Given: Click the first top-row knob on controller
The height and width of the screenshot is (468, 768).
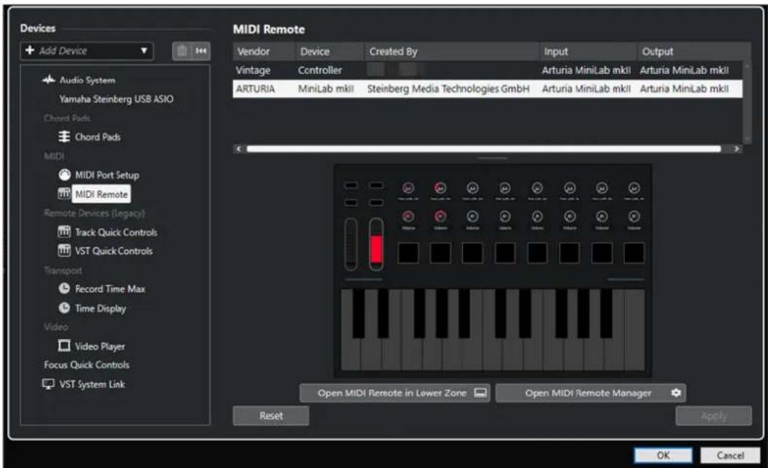Looking at the screenshot, I should 408,188.
